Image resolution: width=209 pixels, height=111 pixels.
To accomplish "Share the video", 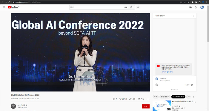I will point(132,99).
